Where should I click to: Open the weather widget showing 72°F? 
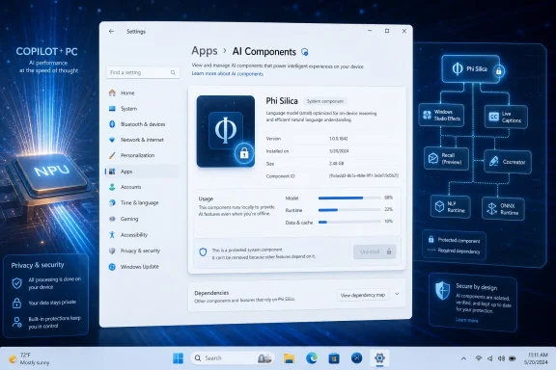pos(29,358)
